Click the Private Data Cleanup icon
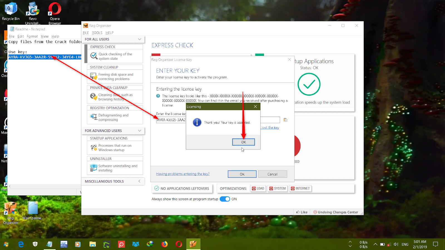This screenshot has width=445, height=250. point(94,97)
